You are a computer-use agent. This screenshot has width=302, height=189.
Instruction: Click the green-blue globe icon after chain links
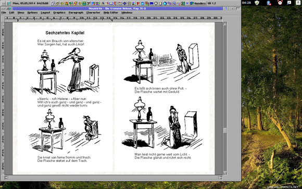tap(71, 3)
